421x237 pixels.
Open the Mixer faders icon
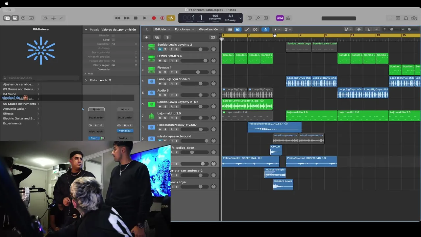53,18
